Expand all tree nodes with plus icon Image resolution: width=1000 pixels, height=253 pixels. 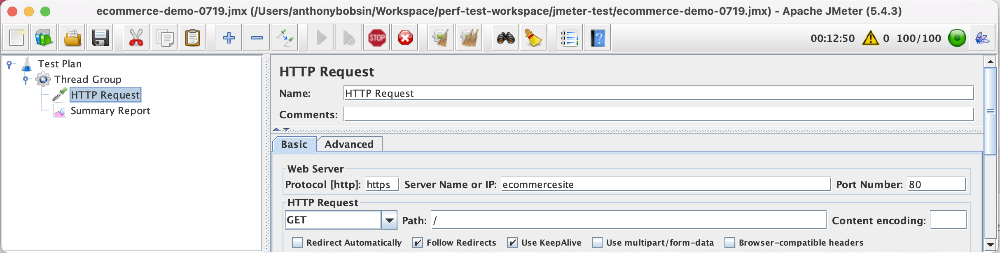229,38
